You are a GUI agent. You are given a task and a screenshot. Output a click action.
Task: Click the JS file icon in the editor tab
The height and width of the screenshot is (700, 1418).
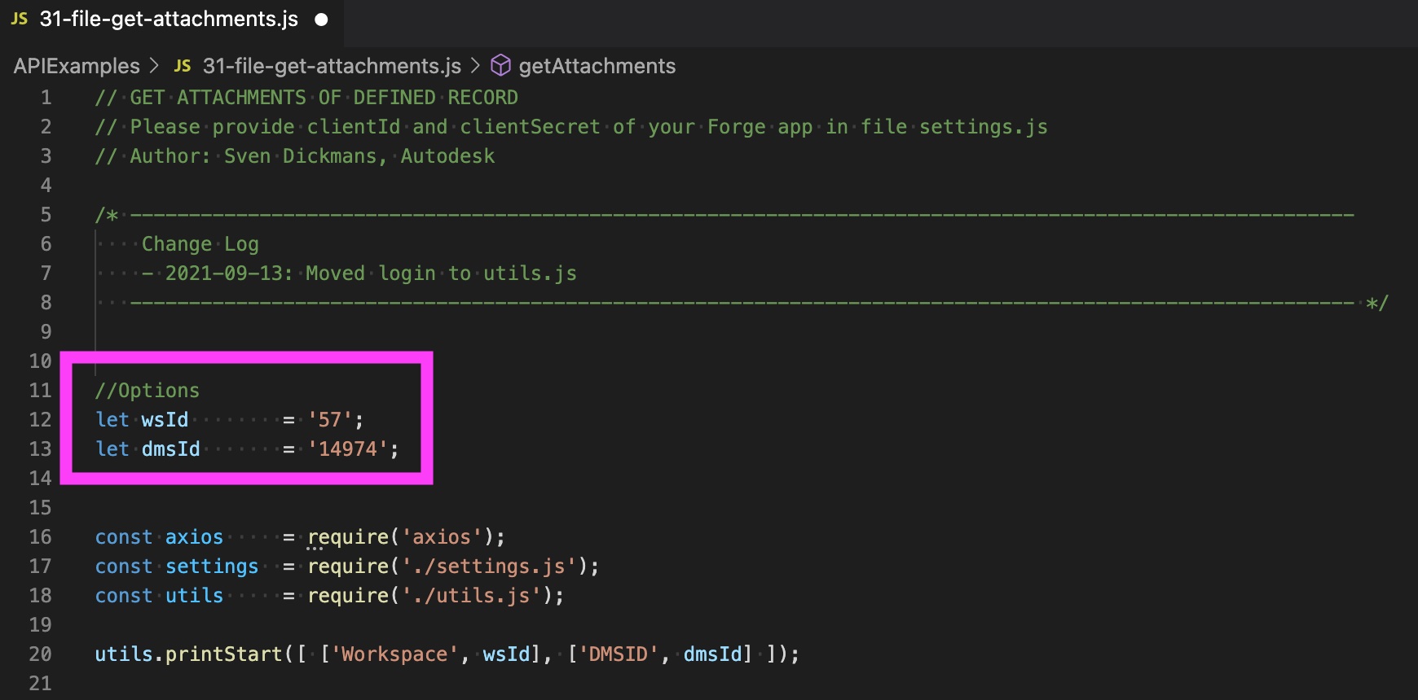[x=20, y=19]
